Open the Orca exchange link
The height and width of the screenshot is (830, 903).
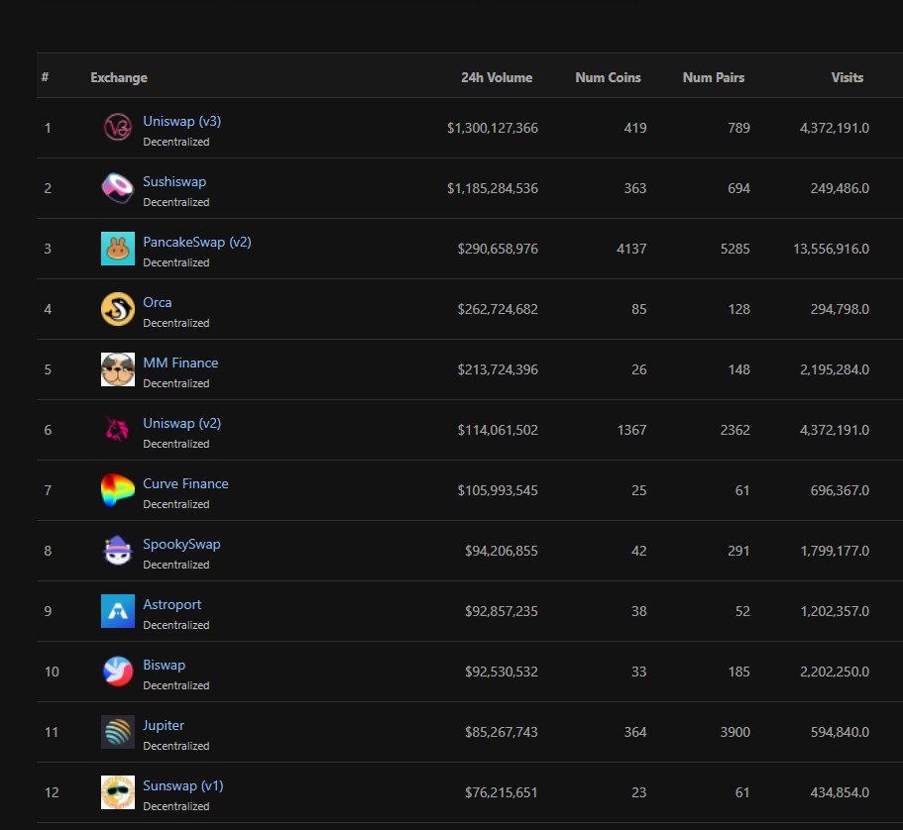158,302
